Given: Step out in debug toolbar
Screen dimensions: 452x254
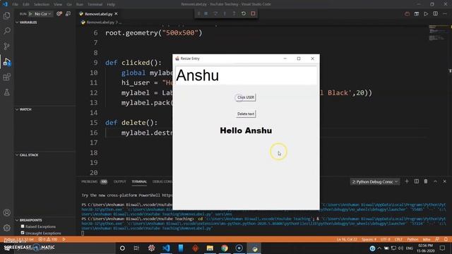Looking at the screenshot, I should [x=234, y=13].
